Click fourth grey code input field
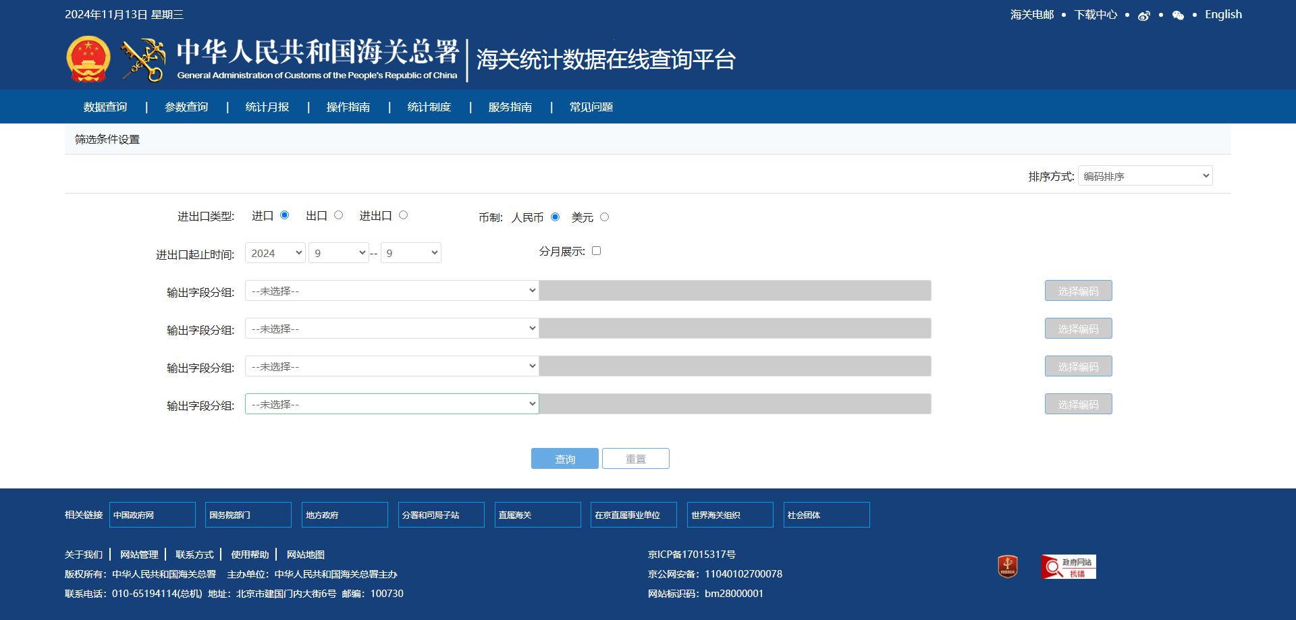The width and height of the screenshot is (1296, 620). click(735, 404)
